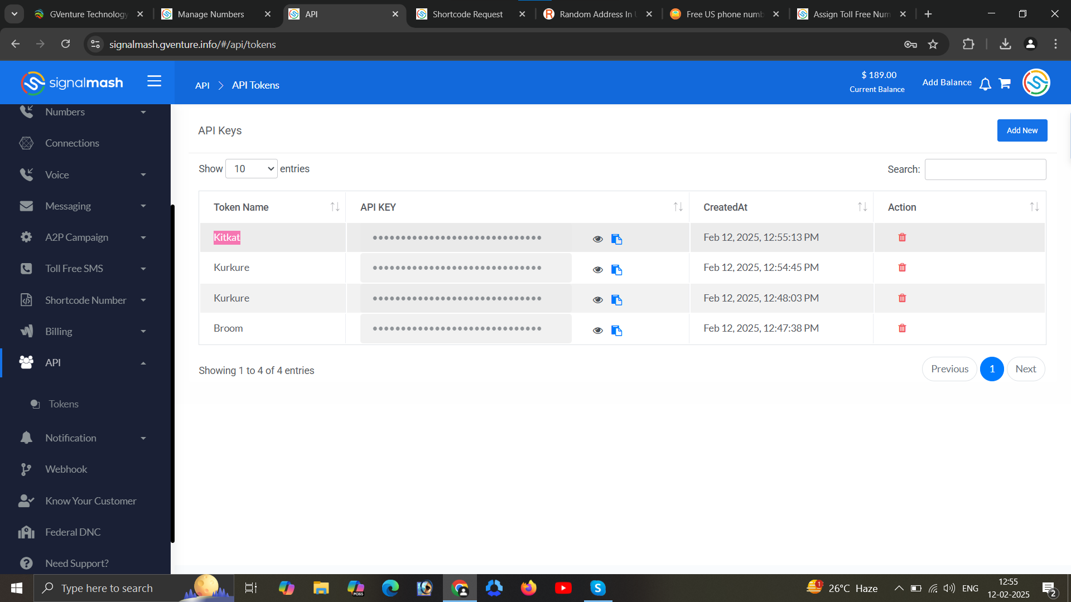This screenshot has height=602, width=1071.
Task: Open Microsoft Edge from taskbar
Action: (x=390, y=588)
